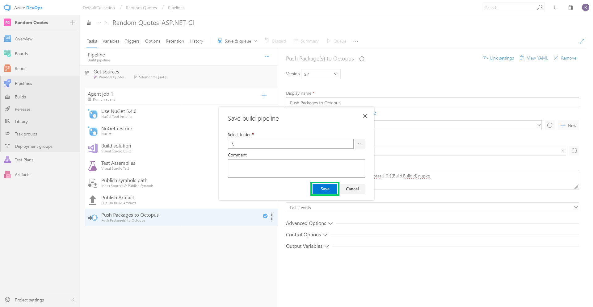Close the Save build pipeline dialog
The width and height of the screenshot is (593, 307).
coord(365,116)
